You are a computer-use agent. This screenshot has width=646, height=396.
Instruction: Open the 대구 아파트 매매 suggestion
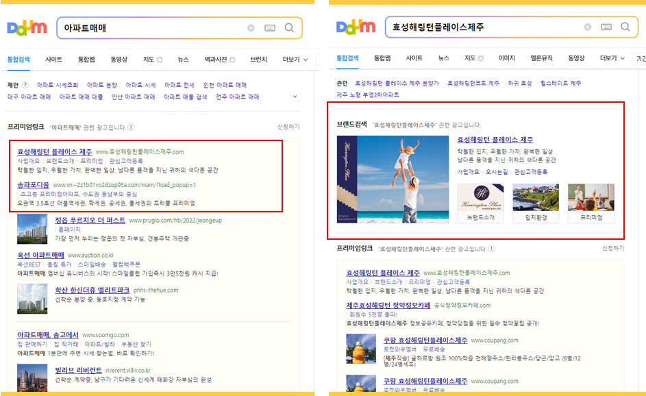tap(29, 97)
